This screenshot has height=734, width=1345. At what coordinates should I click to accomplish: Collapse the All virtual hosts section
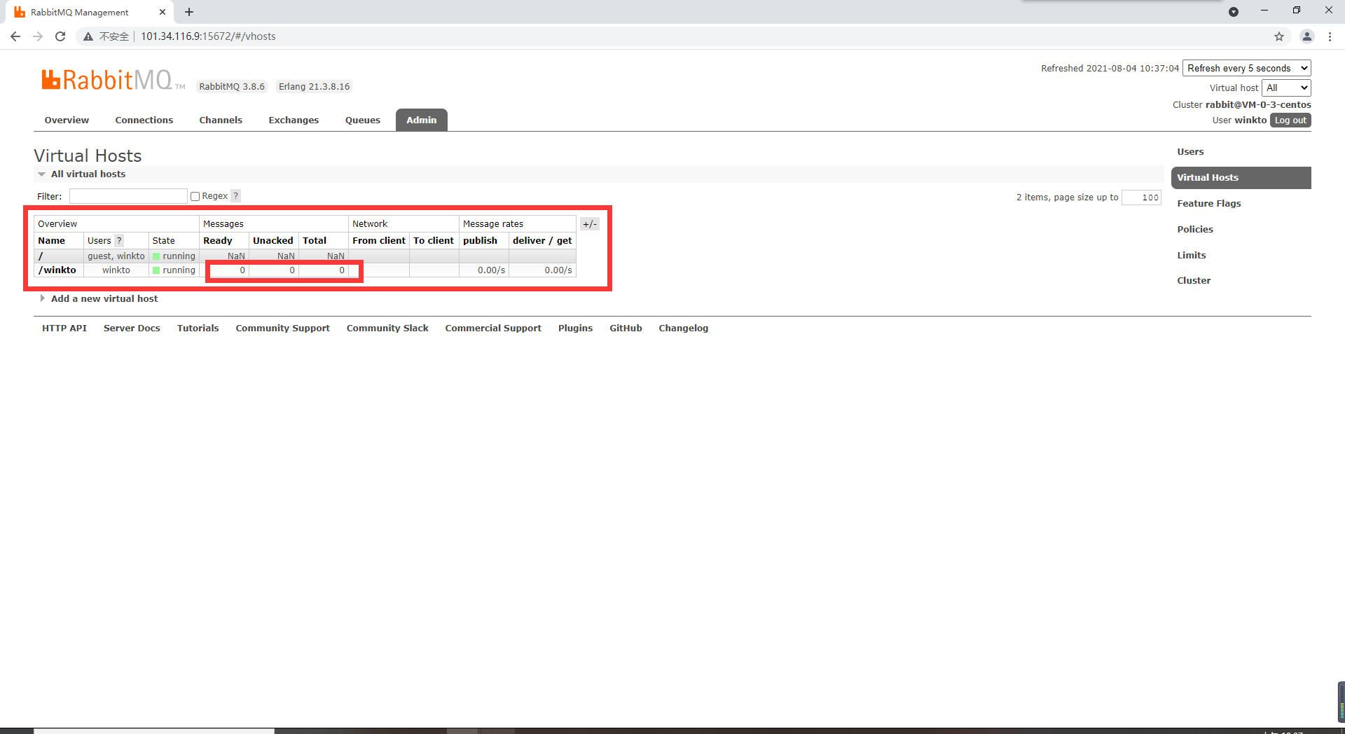pos(88,174)
